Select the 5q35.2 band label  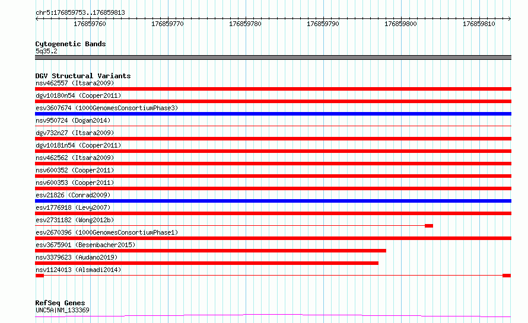pyautogui.click(x=46, y=51)
